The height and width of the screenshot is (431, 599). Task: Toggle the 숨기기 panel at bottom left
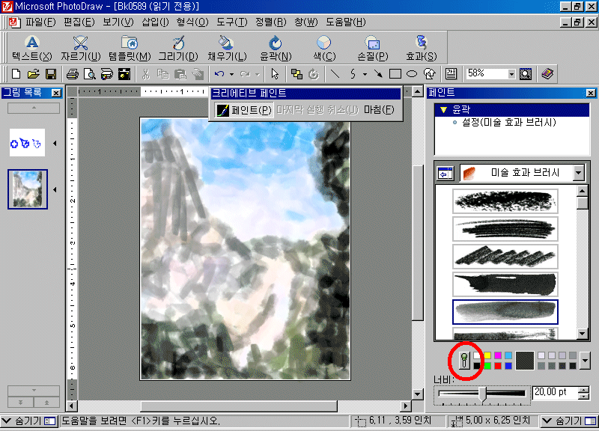tap(28, 421)
